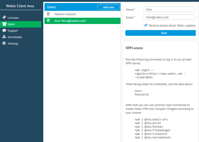Screen dimensions: 199x142
Task: Click the Settings gear icon in sidebar
Action: click(x=4, y=43)
